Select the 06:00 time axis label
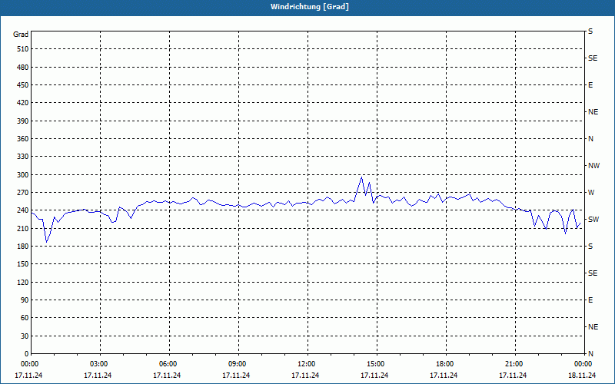The width and height of the screenshot is (615, 384). click(x=169, y=364)
